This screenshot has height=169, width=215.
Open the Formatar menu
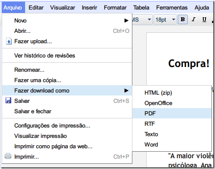point(115,7)
